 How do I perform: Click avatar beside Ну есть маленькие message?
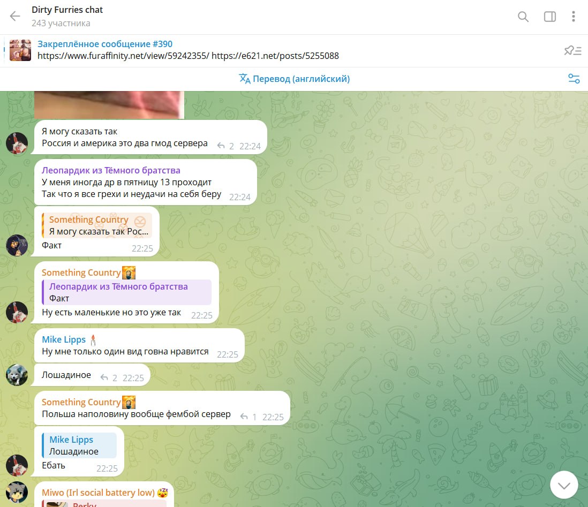point(17,312)
